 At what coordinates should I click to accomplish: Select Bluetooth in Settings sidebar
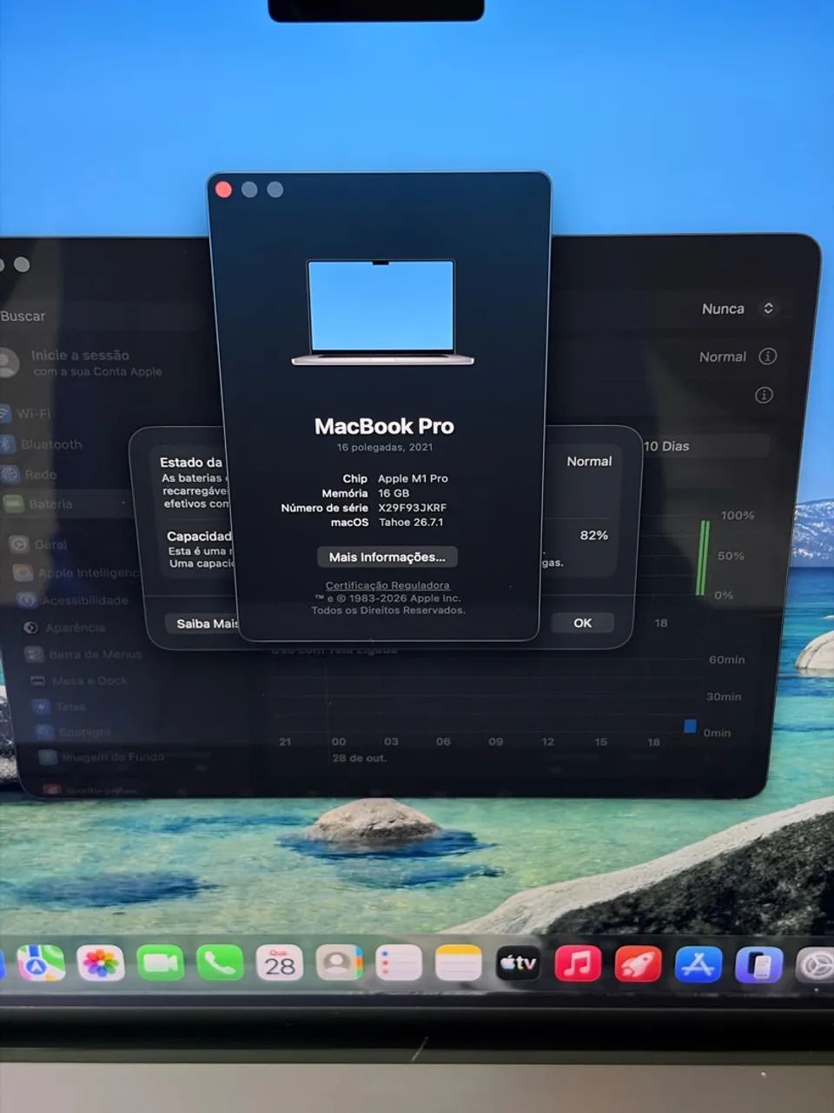(42, 444)
